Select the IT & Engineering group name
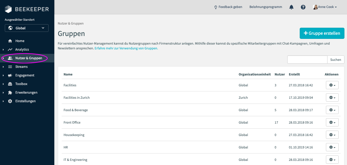The width and height of the screenshot is (347, 165). [75, 160]
